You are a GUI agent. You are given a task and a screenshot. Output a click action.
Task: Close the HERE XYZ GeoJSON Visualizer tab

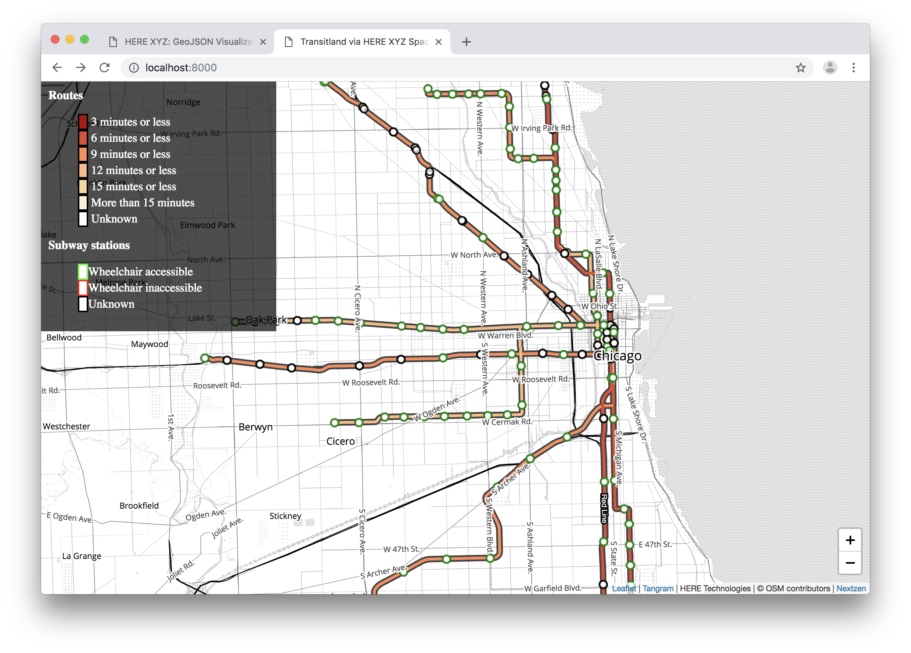click(263, 42)
